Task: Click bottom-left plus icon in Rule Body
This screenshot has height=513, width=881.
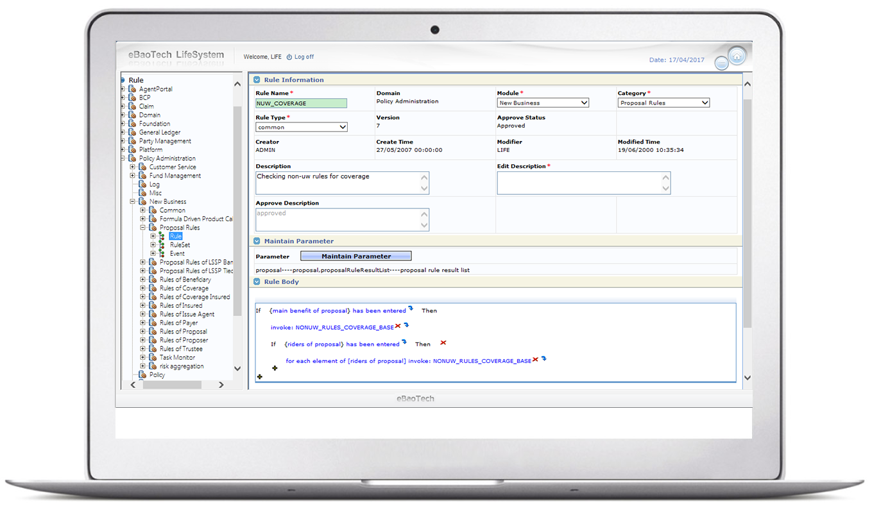Action: coord(259,377)
